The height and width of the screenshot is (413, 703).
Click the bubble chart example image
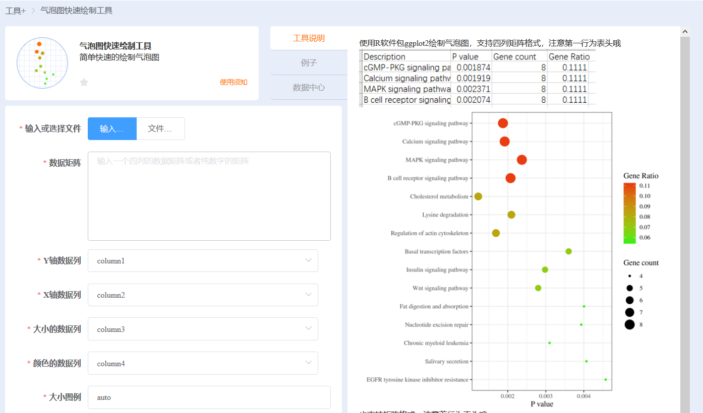[x=510, y=259]
